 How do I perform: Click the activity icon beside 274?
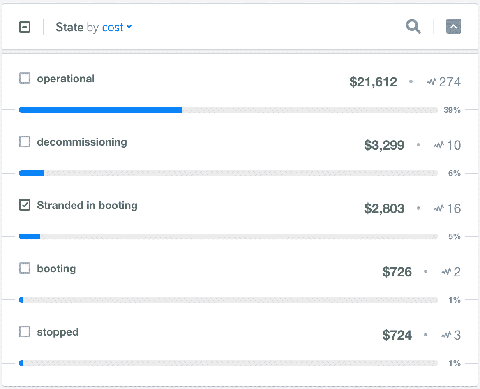tap(431, 82)
